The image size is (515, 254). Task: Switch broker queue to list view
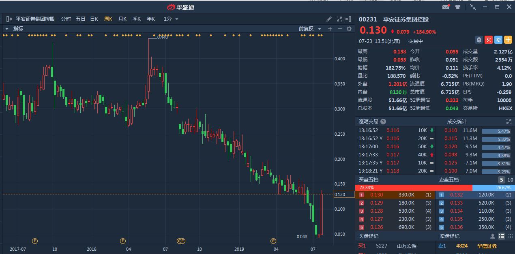[x=502, y=236]
